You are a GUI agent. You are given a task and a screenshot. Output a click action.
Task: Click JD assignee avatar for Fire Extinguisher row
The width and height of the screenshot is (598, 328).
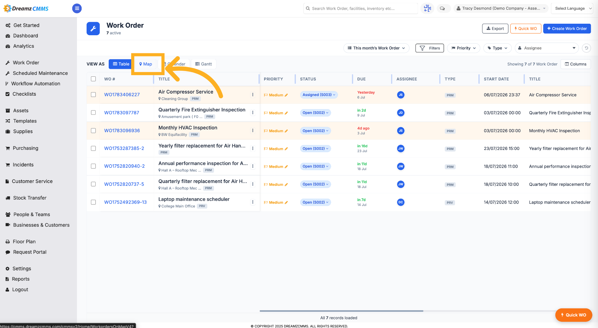(401, 113)
